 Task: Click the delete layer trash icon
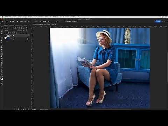pos(28,109)
